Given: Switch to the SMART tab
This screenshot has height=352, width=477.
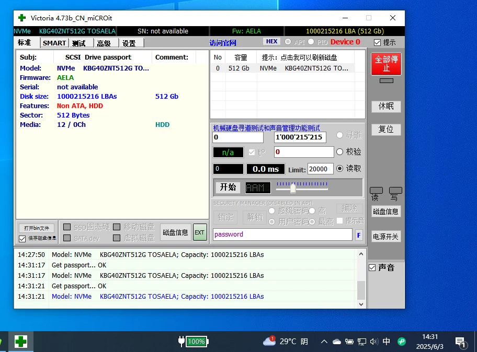Looking at the screenshot, I should (x=54, y=43).
